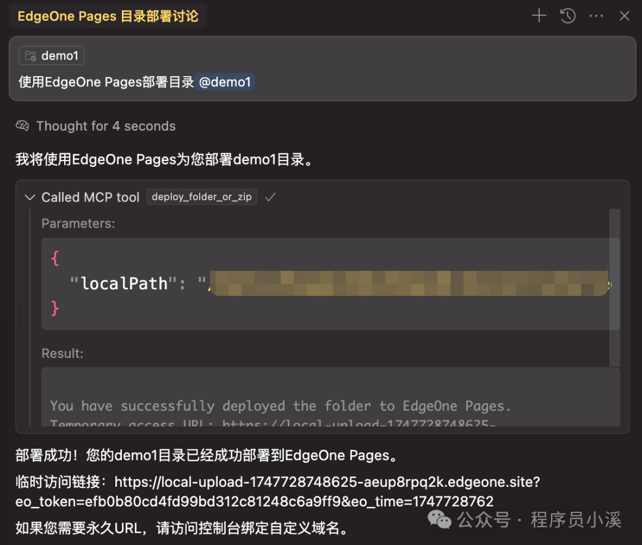Collapse the Called MCP tool section chevron
The height and width of the screenshot is (545, 642).
30,197
